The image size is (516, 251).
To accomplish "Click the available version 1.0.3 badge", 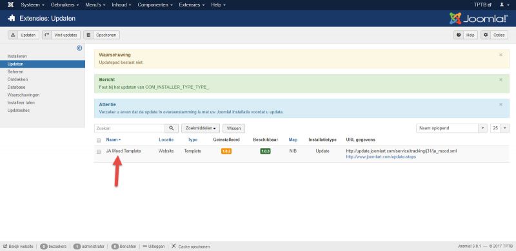I will coord(265,151).
